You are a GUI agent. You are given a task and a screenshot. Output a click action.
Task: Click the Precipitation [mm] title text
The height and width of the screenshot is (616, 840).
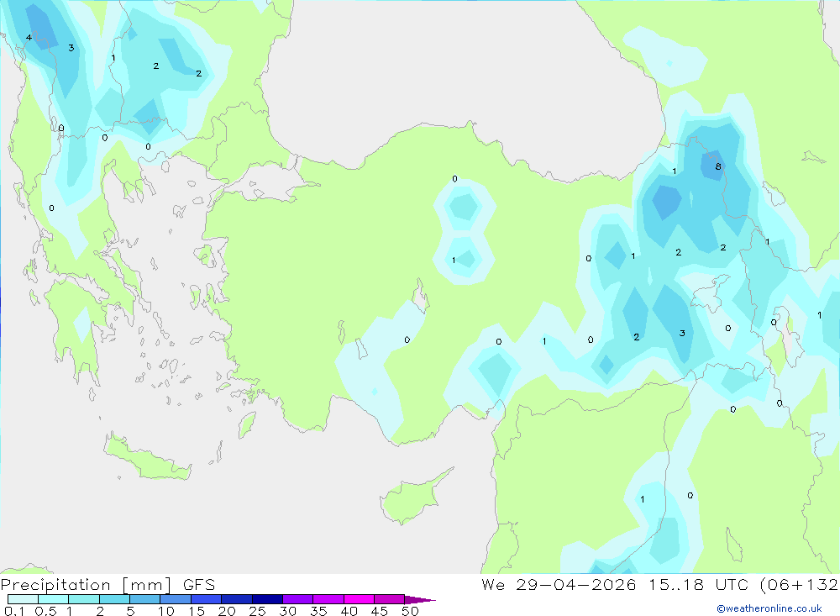[x=87, y=585]
